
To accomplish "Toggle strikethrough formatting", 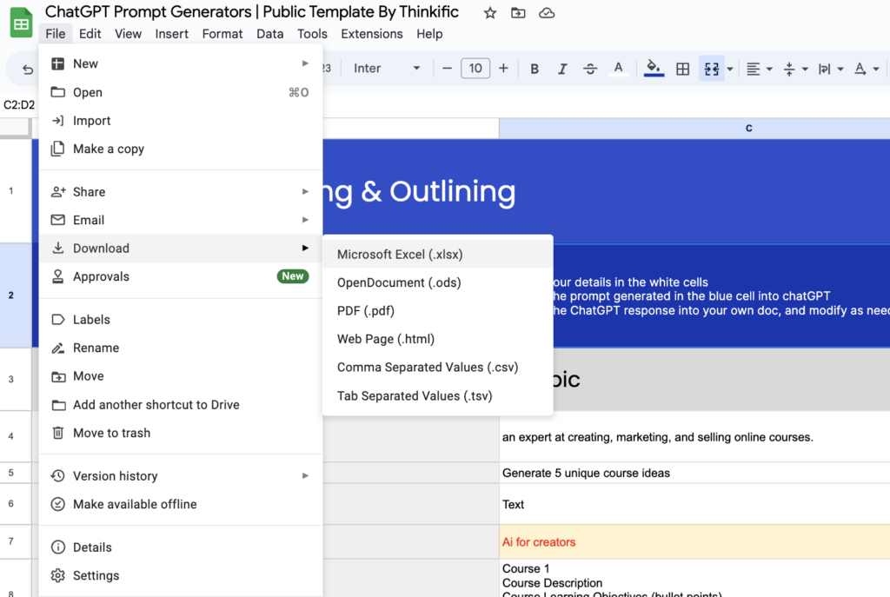I will click(590, 69).
